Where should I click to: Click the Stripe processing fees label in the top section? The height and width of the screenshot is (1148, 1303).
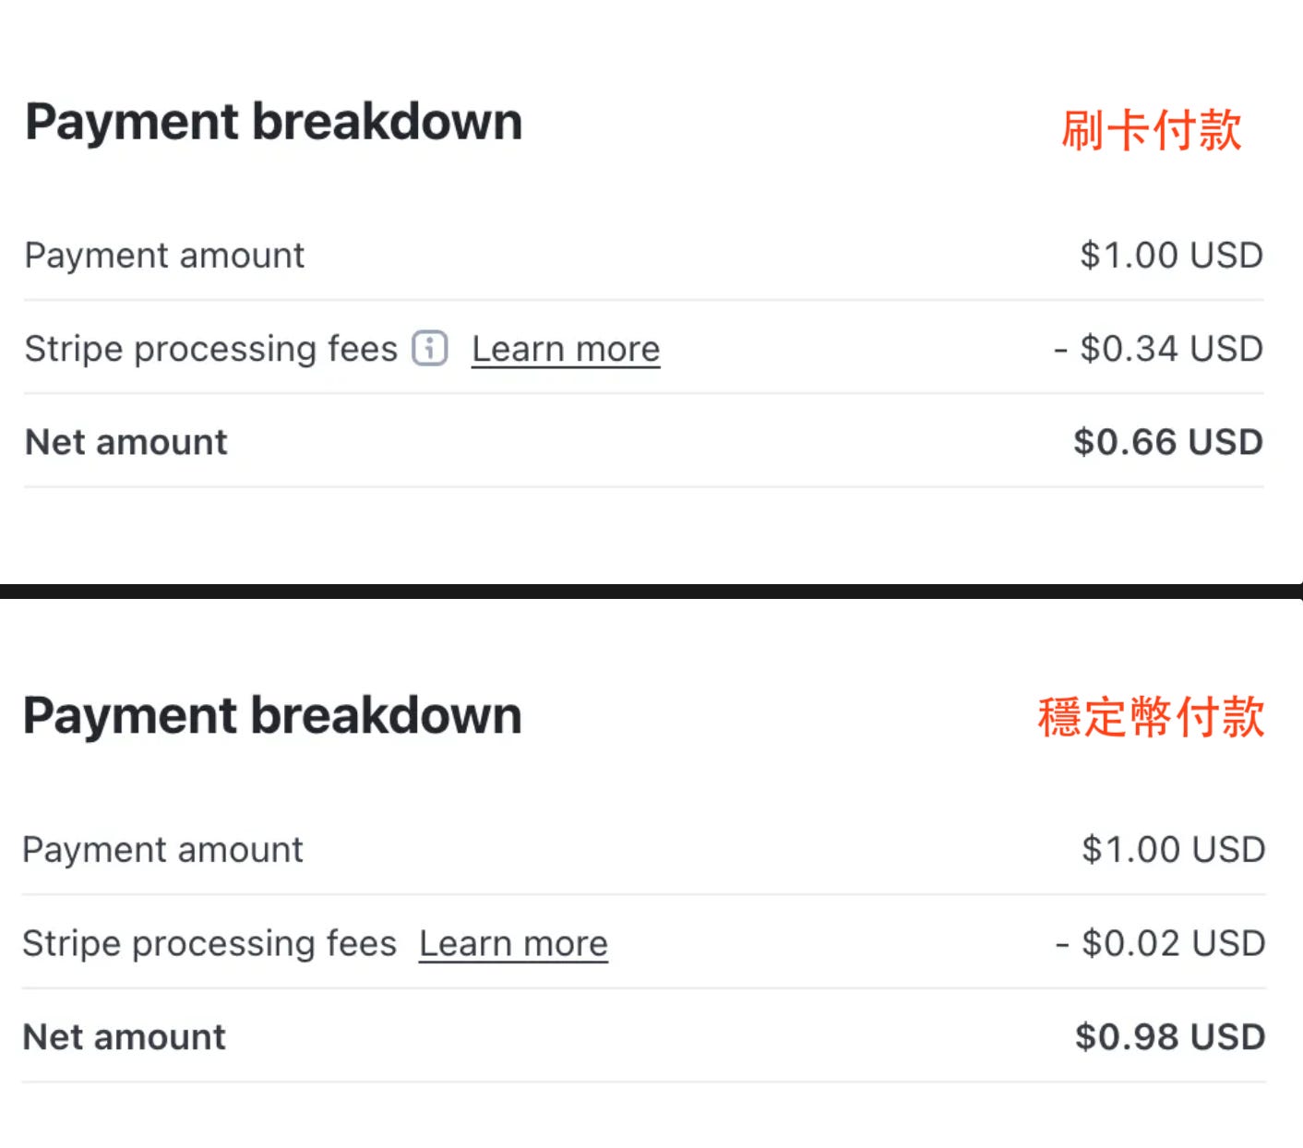(210, 348)
